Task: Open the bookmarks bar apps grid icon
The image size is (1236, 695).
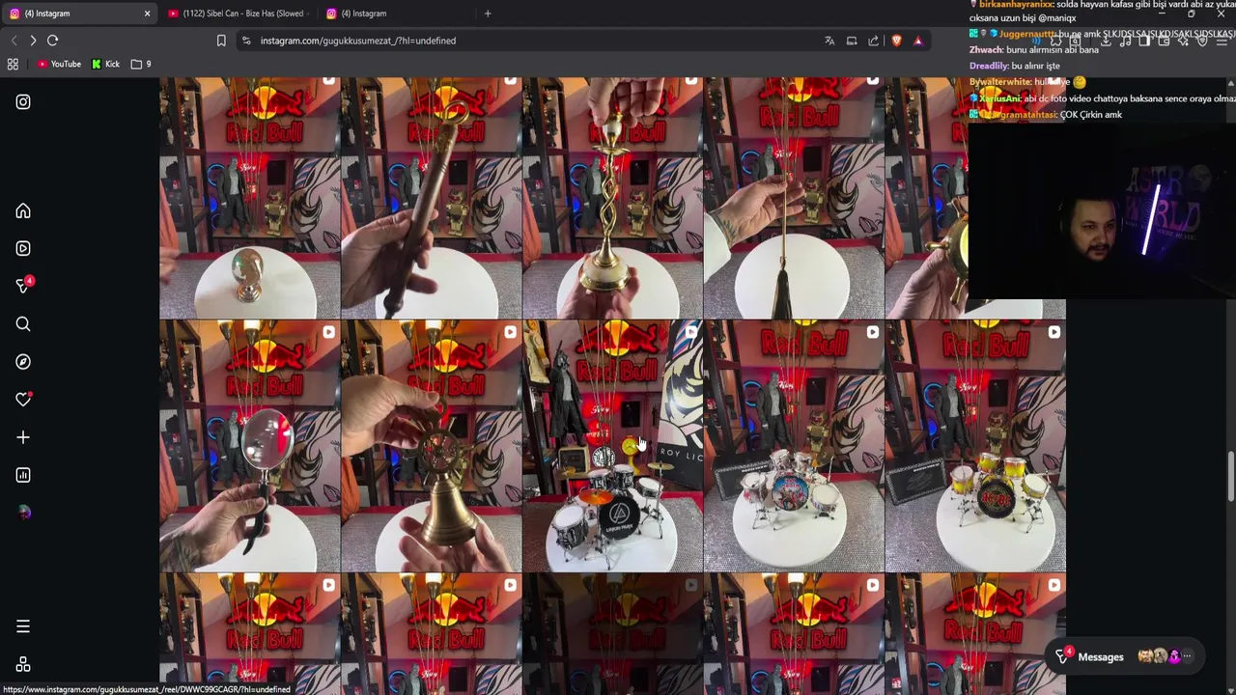Action: pyautogui.click(x=14, y=64)
